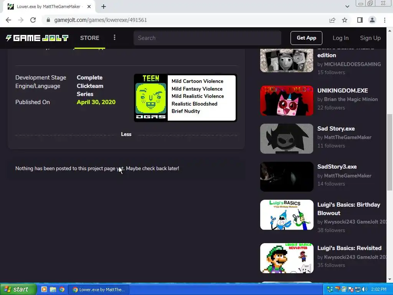
Task: Click the vertical scrollbar thumb
Action: point(390,152)
